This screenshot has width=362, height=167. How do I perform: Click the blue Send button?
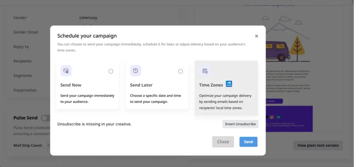[x=249, y=142]
